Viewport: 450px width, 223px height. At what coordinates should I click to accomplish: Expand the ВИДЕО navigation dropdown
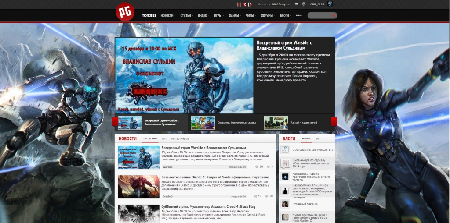pos(209,16)
